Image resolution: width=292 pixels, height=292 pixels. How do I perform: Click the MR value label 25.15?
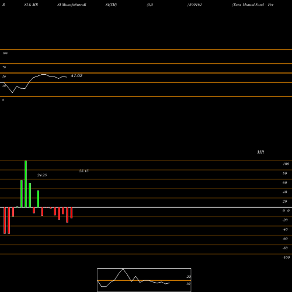click(x=84, y=171)
